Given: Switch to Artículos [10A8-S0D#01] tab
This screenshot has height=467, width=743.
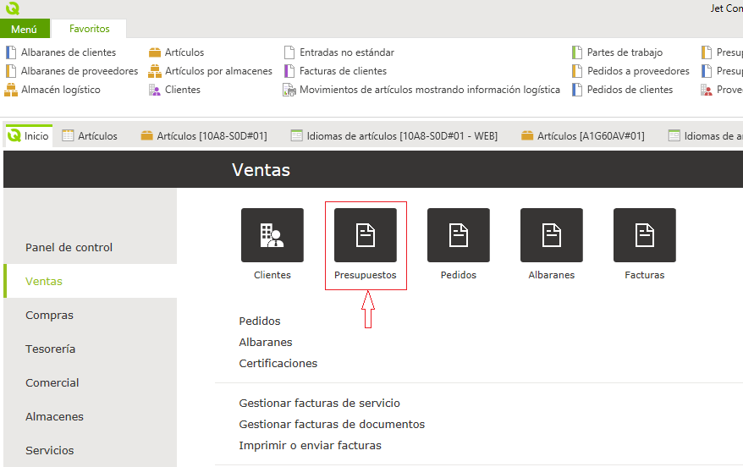Looking at the screenshot, I should click(x=204, y=136).
